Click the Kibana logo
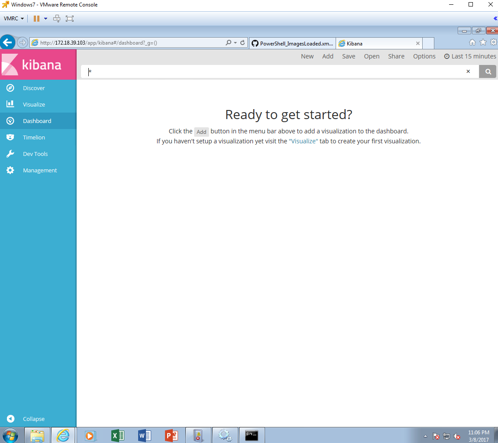Image resolution: width=498 pixels, height=443 pixels. (38, 65)
